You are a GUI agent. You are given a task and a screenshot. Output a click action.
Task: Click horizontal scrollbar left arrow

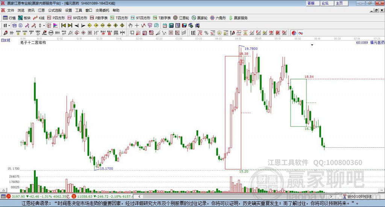pos(139,196)
